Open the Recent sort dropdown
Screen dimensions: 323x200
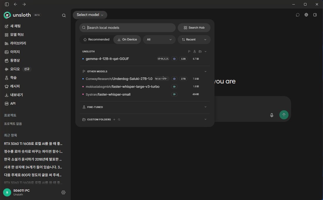point(194,40)
